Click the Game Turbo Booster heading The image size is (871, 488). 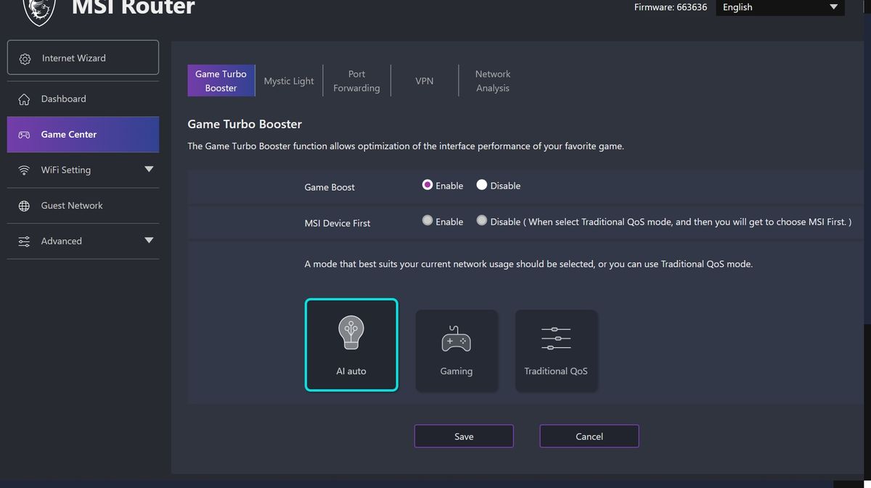[245, 124]
